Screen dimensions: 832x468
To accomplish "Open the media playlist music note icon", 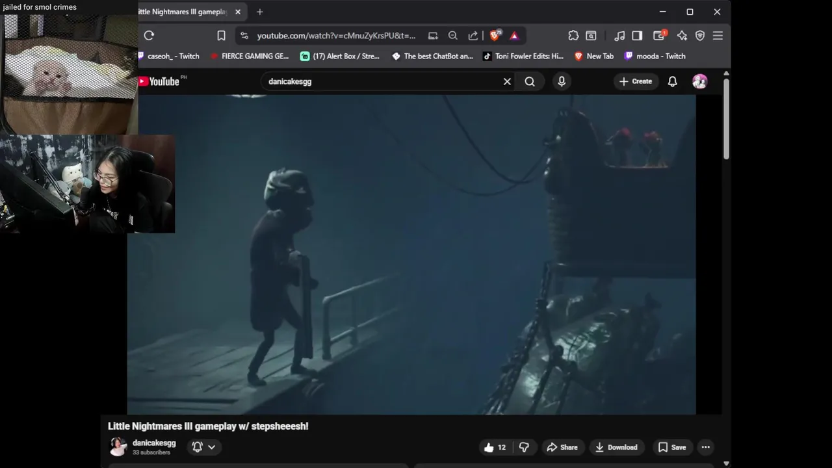I will tap(619, 36).
